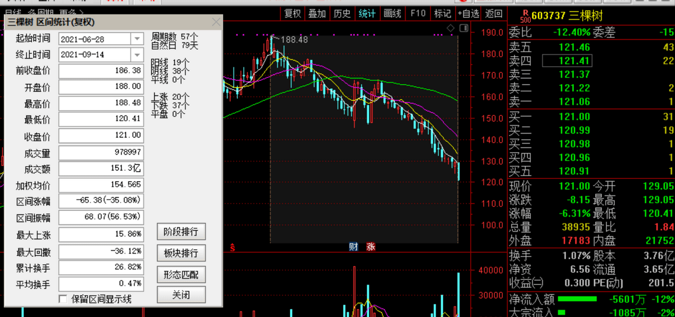675x317 pixels.
Task: Select the 卖四 price 121.41 box
Action: click(567, 61)
